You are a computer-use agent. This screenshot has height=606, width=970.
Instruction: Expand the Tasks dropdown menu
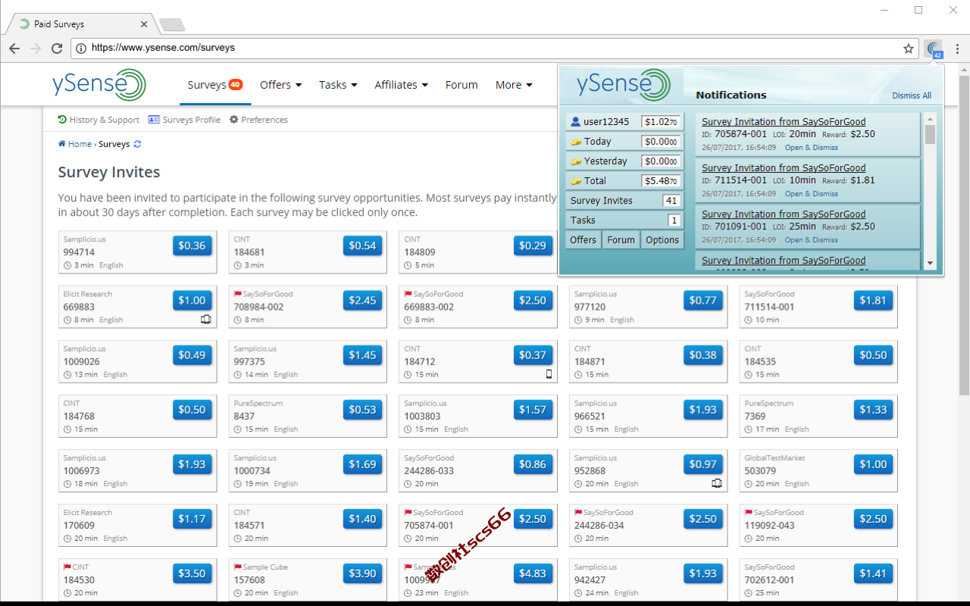coord(338,85)
